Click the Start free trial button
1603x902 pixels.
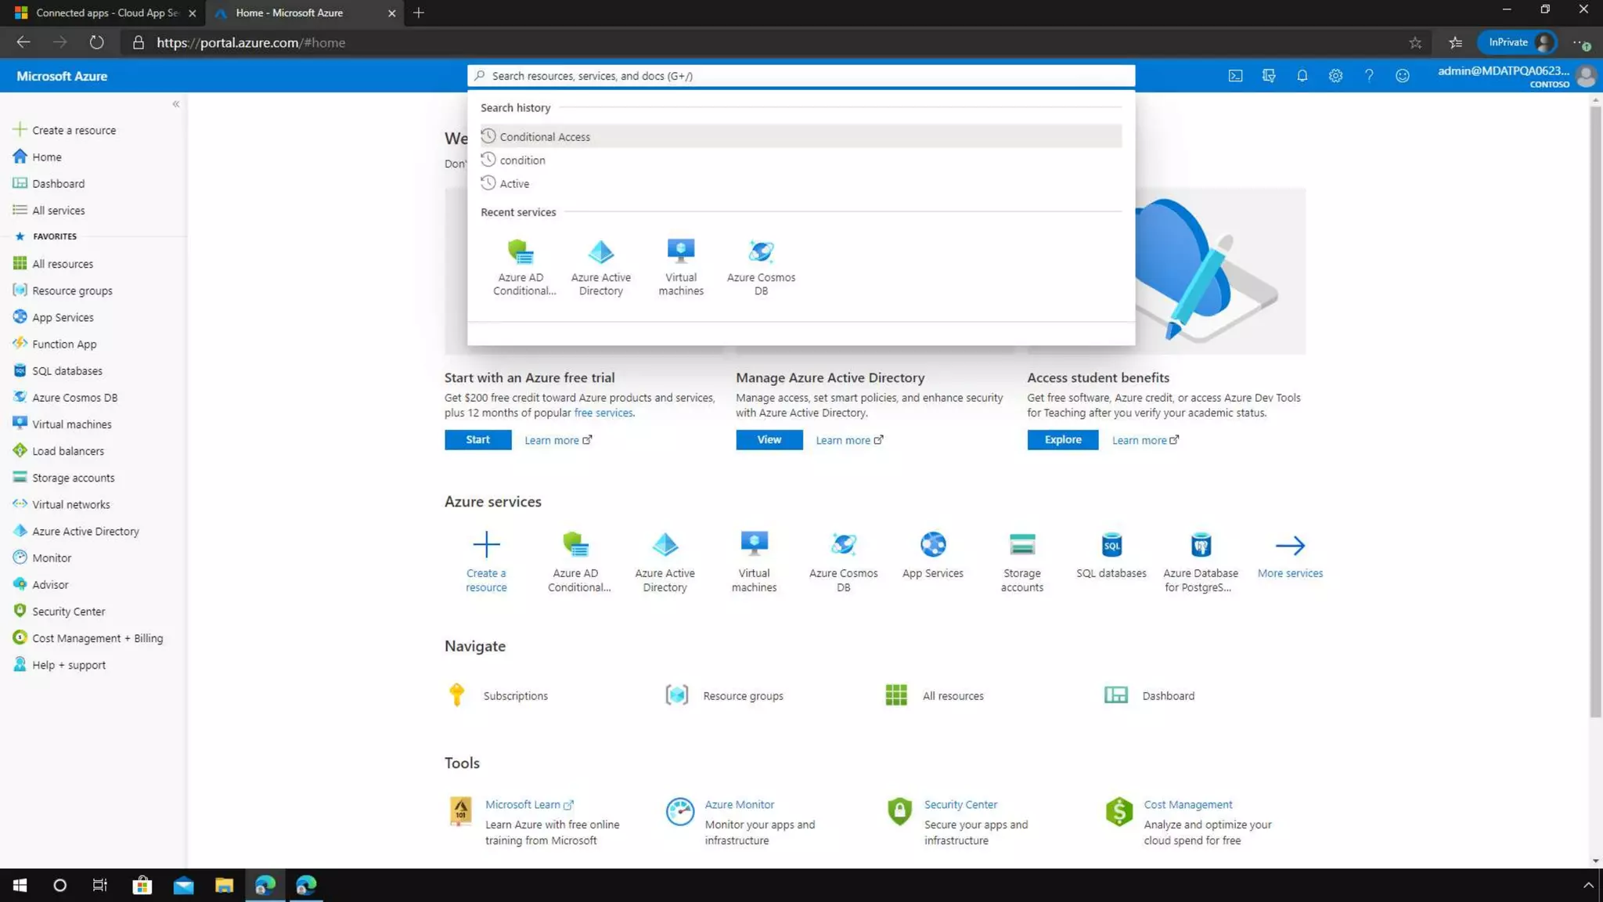pyautogui.click(x=477, y=439)
